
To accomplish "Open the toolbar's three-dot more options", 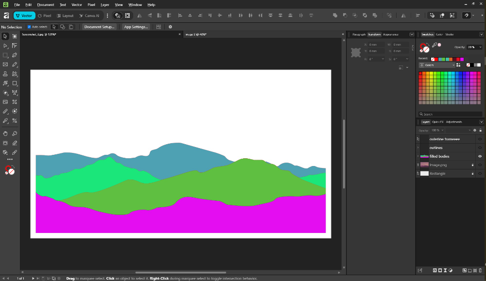I will coord(107,16).
